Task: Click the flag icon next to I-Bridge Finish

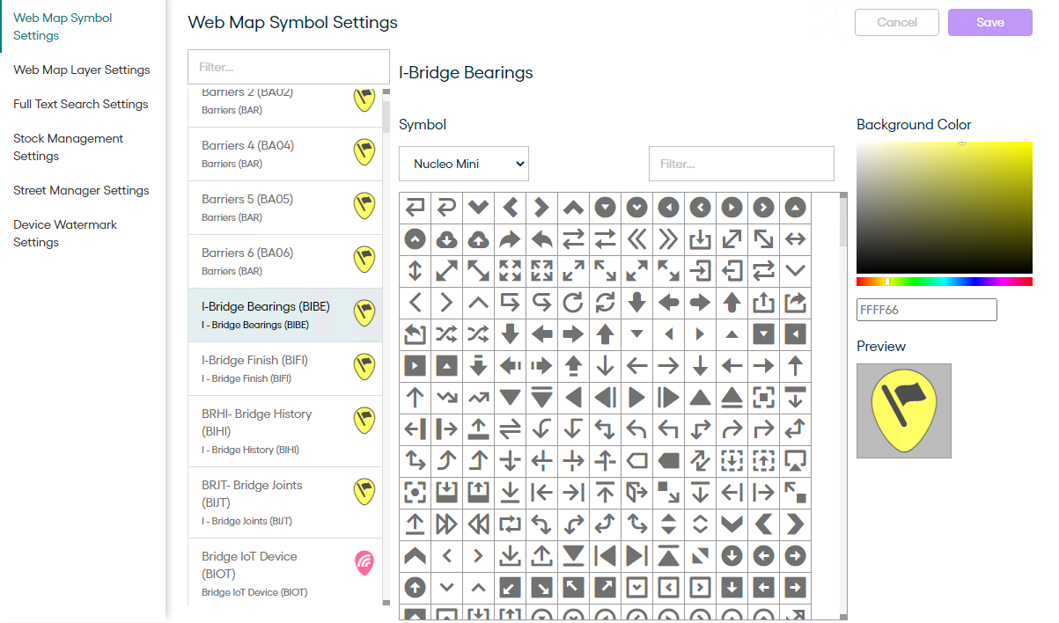Action: click(364, 366)
